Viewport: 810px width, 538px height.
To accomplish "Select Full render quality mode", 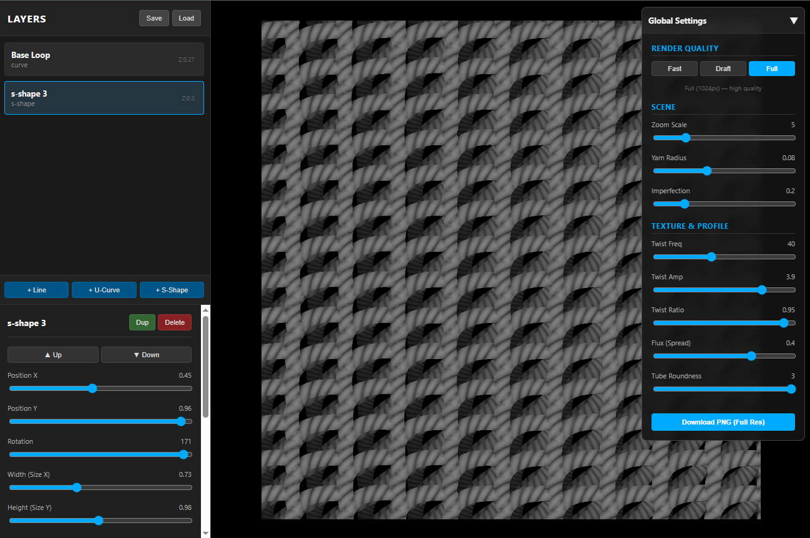I will pos(771,69).
